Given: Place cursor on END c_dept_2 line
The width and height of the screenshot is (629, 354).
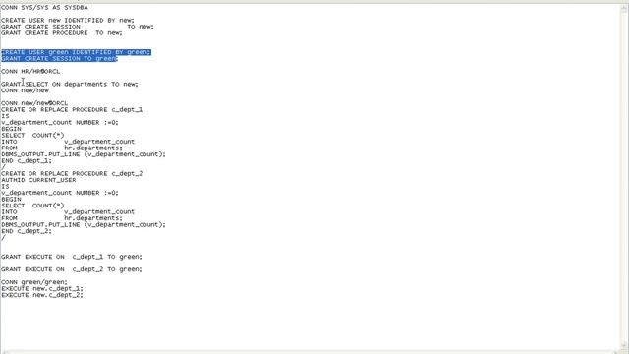Looking at the screenshot, I should [27, 231].
